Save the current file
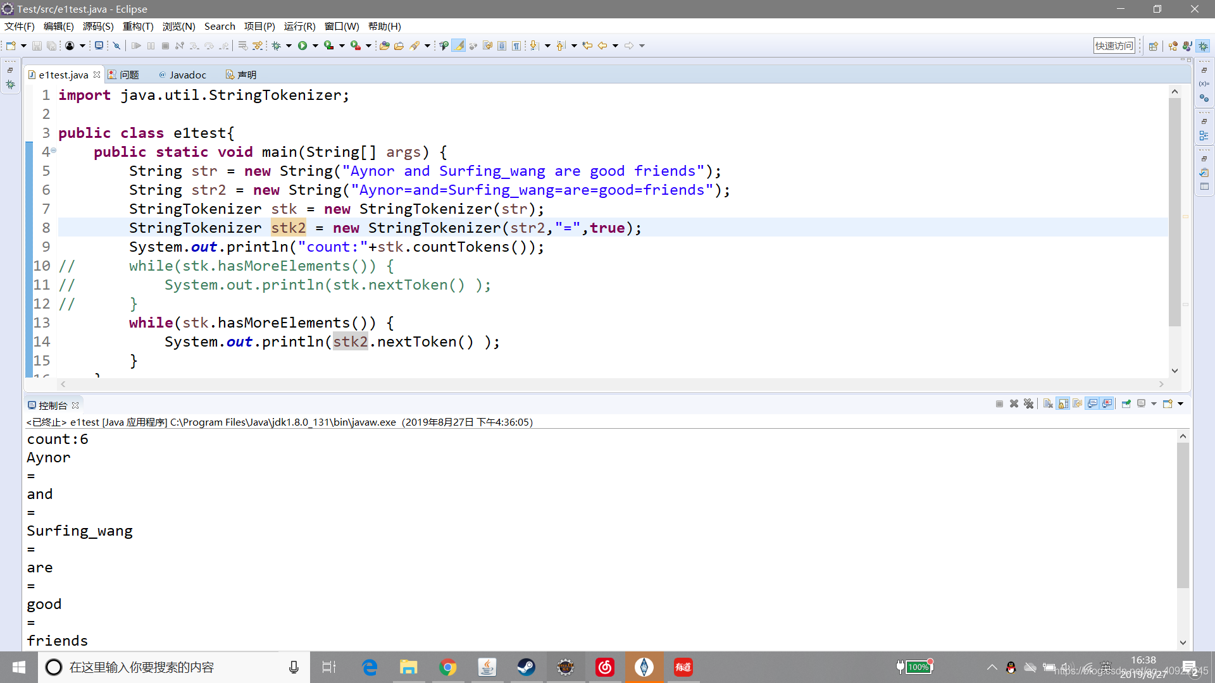 (x=36, y=46)
